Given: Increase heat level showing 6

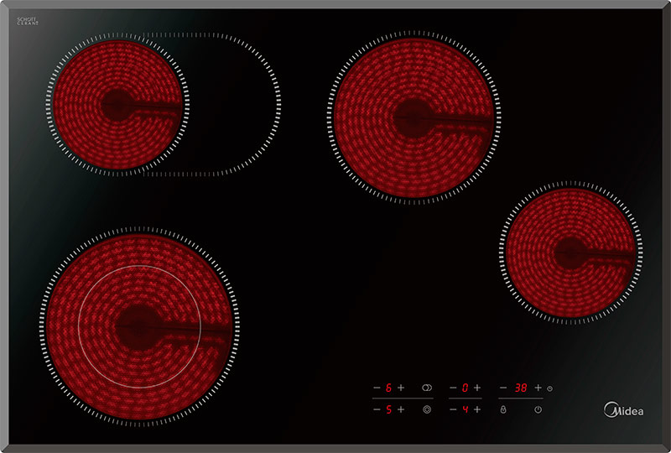Looking at the screenshot, I should (x=401, y=388).
